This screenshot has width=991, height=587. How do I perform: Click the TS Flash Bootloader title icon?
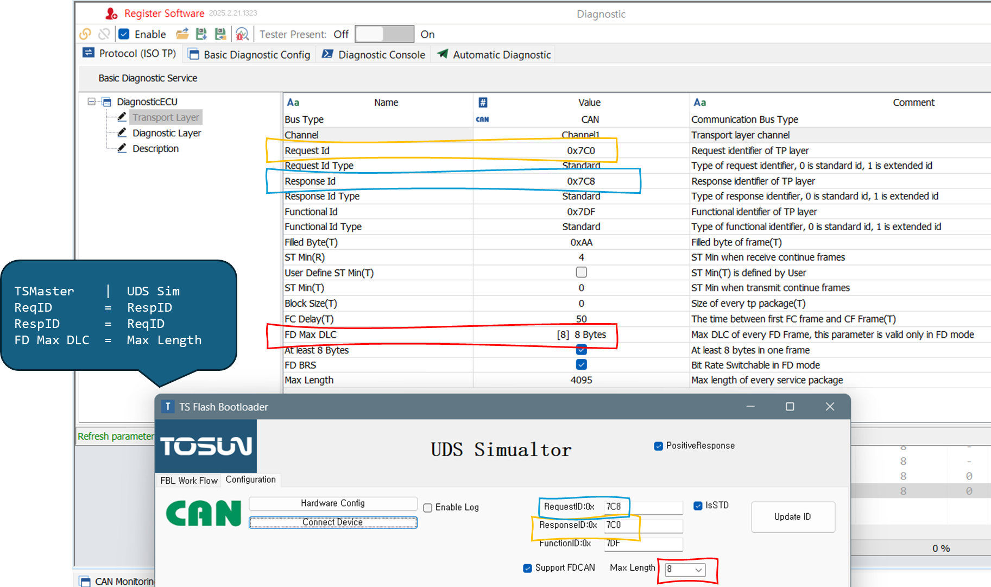point(168,406)
